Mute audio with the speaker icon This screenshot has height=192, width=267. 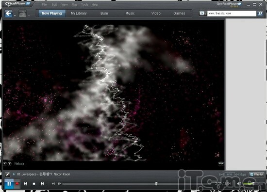point(239,184)
